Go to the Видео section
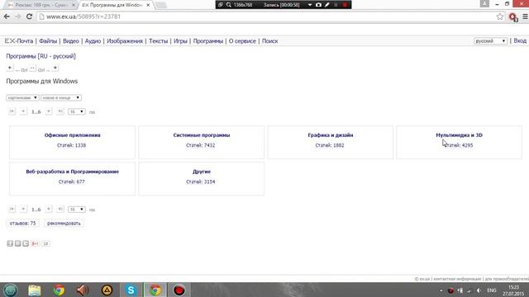The height and width of the screenshot is (297, 529). coord(71,41)
